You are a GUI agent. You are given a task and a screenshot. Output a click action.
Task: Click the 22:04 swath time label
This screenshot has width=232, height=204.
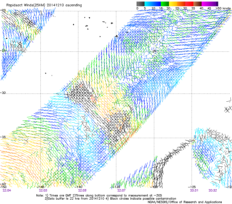click(x=7, y=191)
